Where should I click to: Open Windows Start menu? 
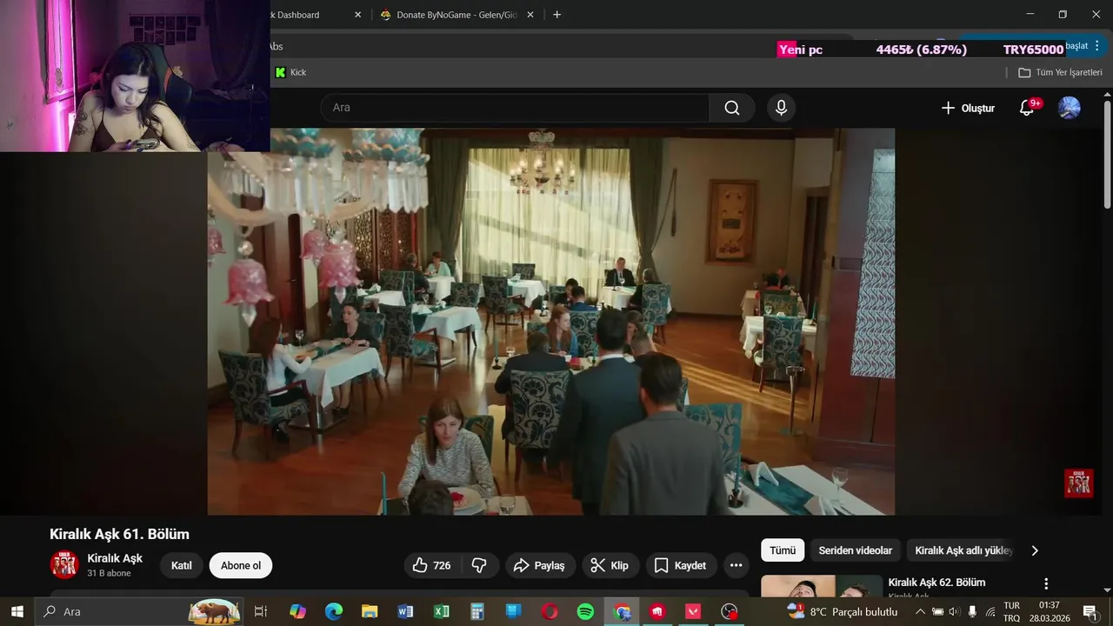(17, 612)
